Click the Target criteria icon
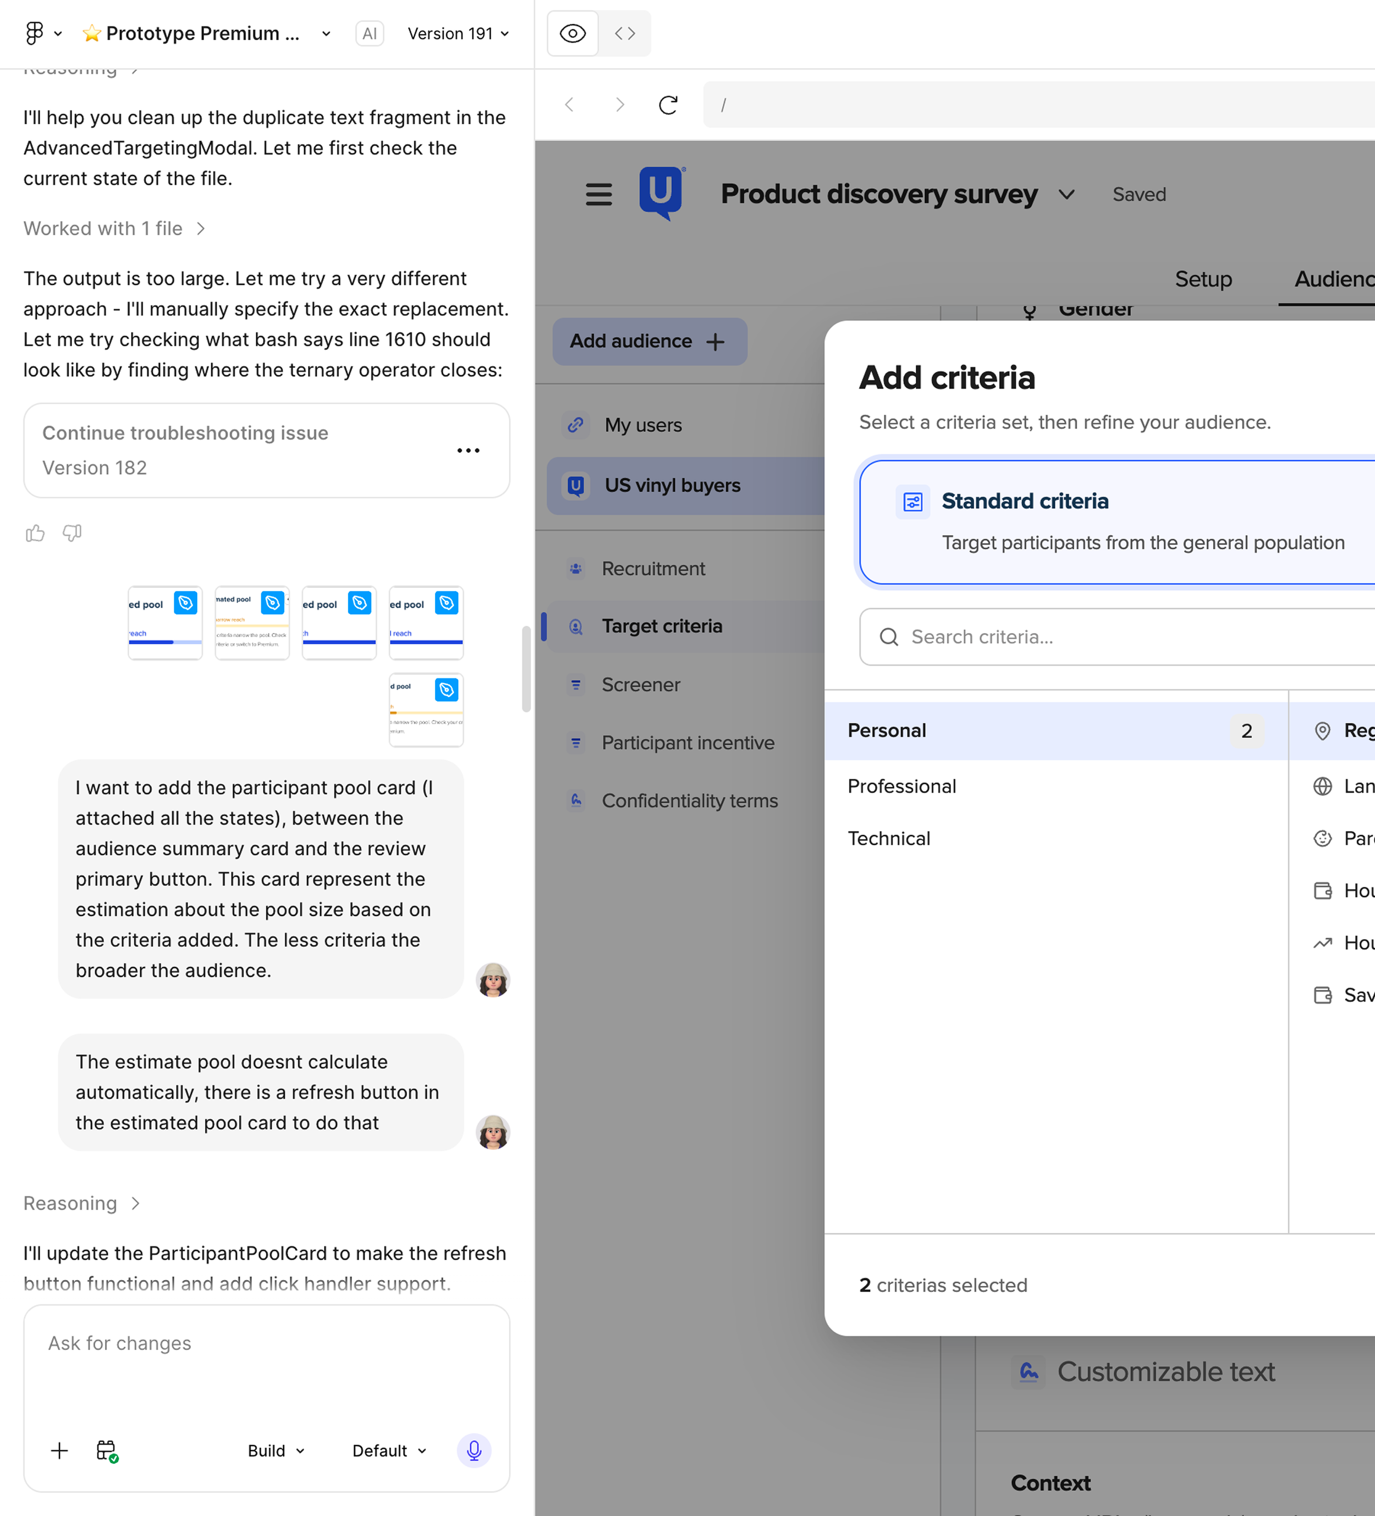The image size is (1375, 1516). [x=575, y=627]
